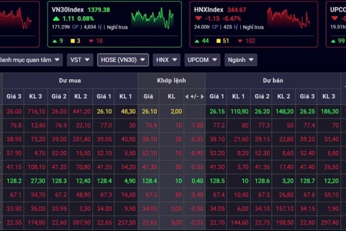Image resolution: width=346 pixels, height=231 pixels.
Task: Click matched price 26.10 in yellow
Action: click(x=149, y=112)
